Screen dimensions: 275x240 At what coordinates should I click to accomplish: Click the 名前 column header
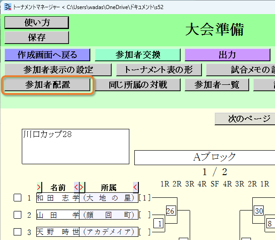click(58, 187)
